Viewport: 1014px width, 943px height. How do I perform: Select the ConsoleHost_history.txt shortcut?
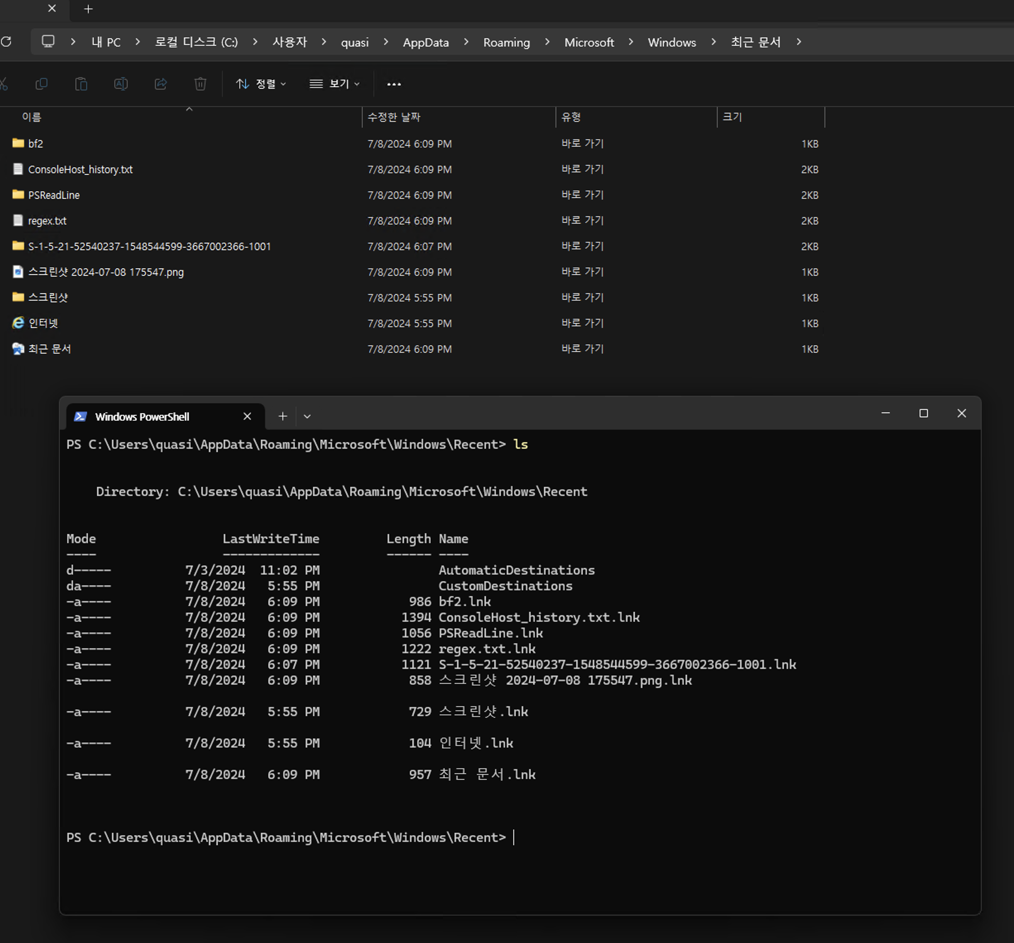pos(80,169)
